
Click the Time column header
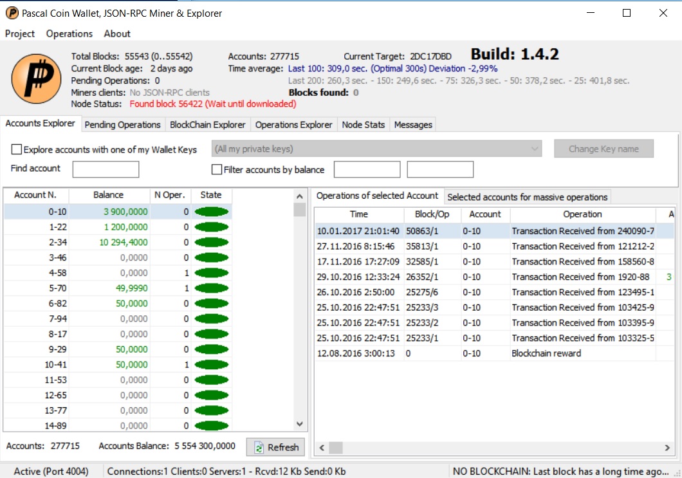click(359, 214)
